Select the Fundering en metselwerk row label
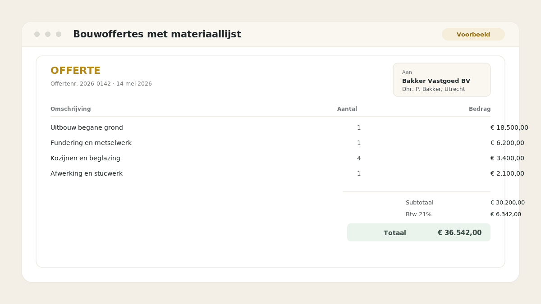Screen dimensions: 541x304 [x=91, y=143]
